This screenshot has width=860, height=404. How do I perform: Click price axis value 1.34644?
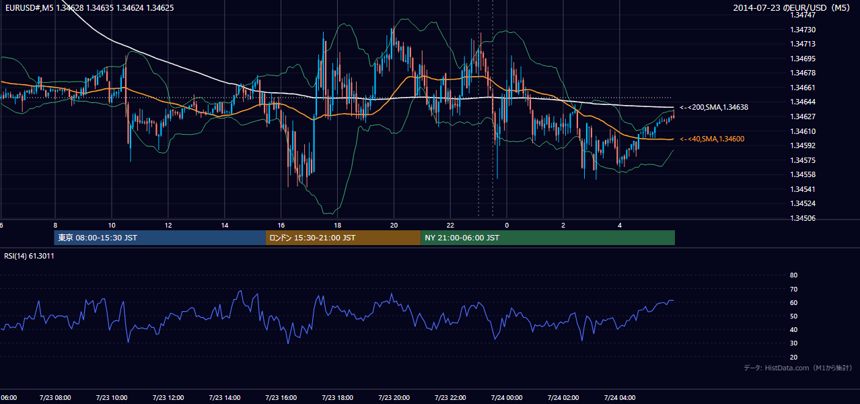[x=803, y=102]
